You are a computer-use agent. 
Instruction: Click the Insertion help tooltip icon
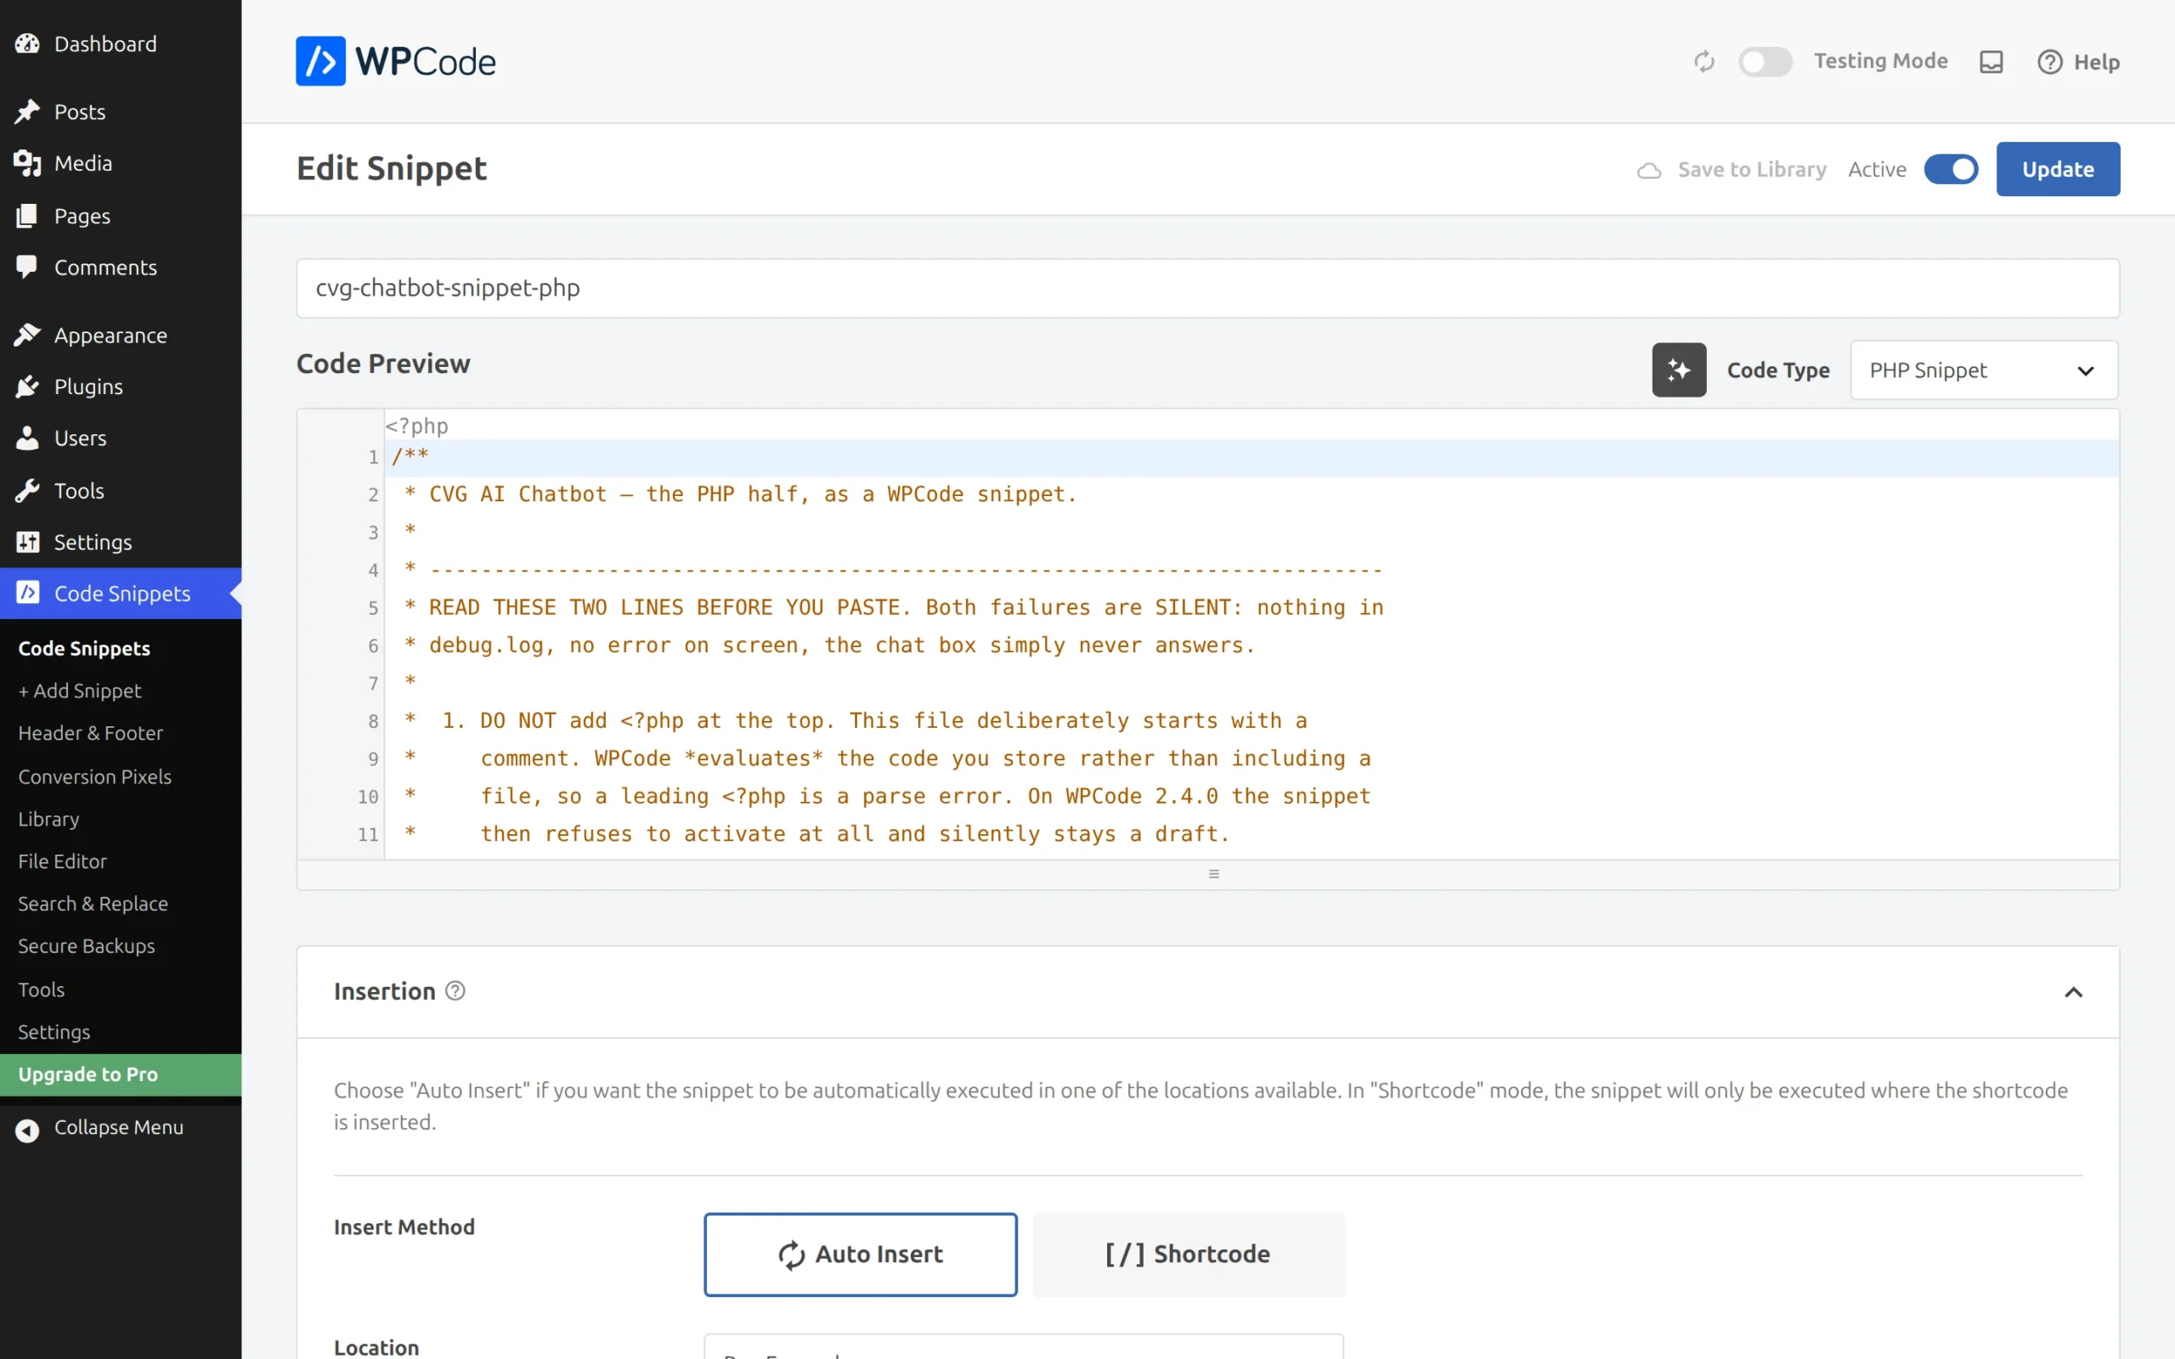tap(455, 990)
